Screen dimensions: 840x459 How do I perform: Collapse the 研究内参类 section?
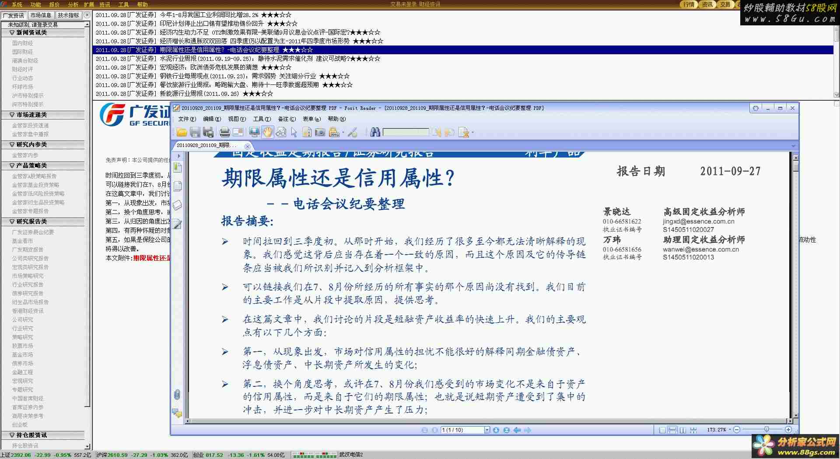click(12, 144)
